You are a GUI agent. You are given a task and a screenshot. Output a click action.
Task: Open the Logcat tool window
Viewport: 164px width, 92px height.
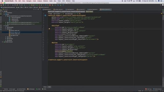[12, 89]
